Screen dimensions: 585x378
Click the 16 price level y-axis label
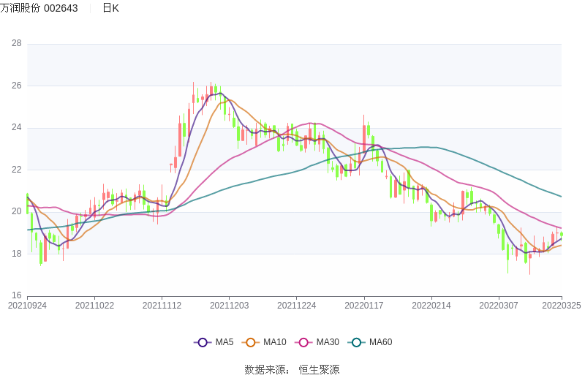(16, 296)
